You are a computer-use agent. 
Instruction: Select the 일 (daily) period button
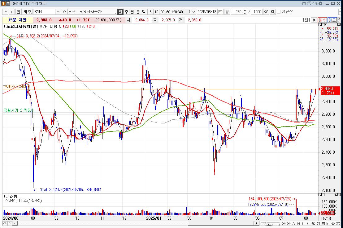120,12
